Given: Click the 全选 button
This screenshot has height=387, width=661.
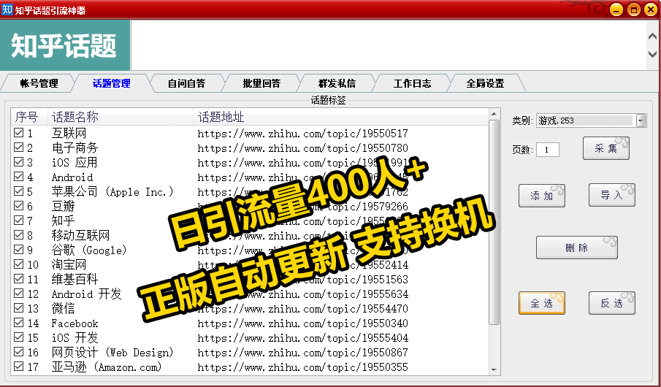Looking at the screenshot, I should coord(542,303).
